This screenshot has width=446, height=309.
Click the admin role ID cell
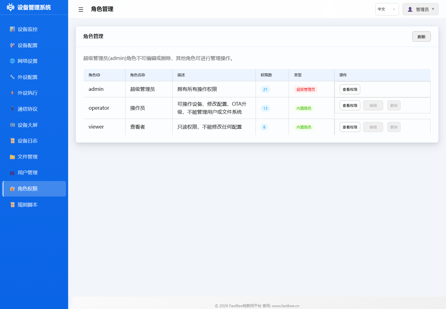(x=104, y=89)
